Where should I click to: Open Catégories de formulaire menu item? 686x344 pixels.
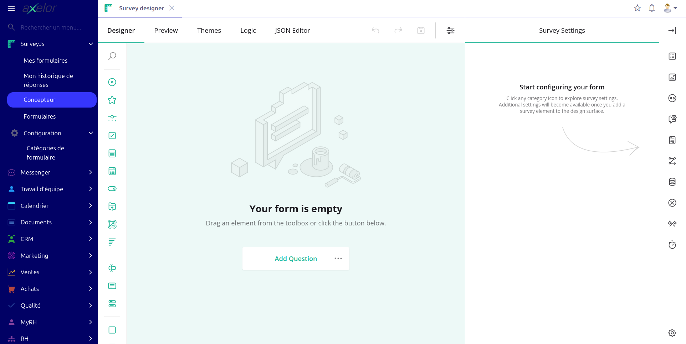[x=46, y=153]
